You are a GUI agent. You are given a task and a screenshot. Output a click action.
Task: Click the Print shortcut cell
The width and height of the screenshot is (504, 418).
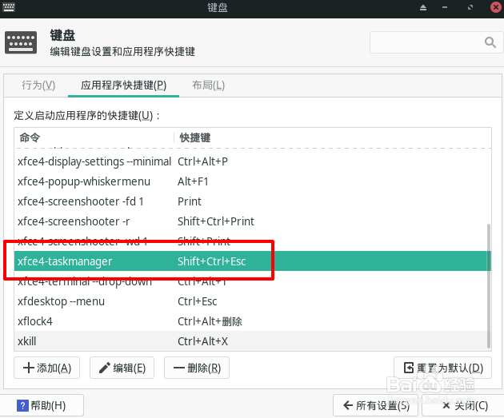[x=190, y=201]
